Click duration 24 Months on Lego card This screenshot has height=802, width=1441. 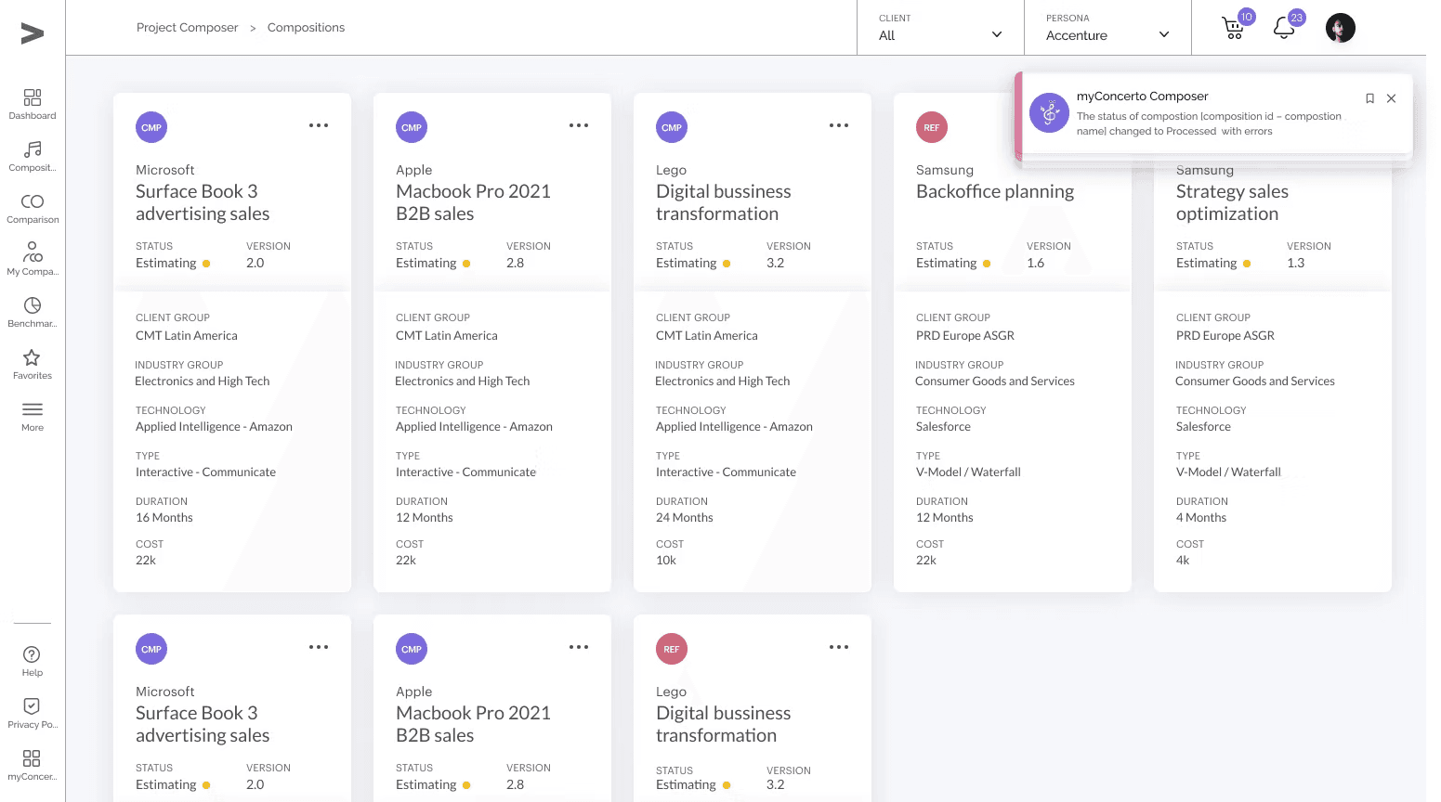click(685, 518)
